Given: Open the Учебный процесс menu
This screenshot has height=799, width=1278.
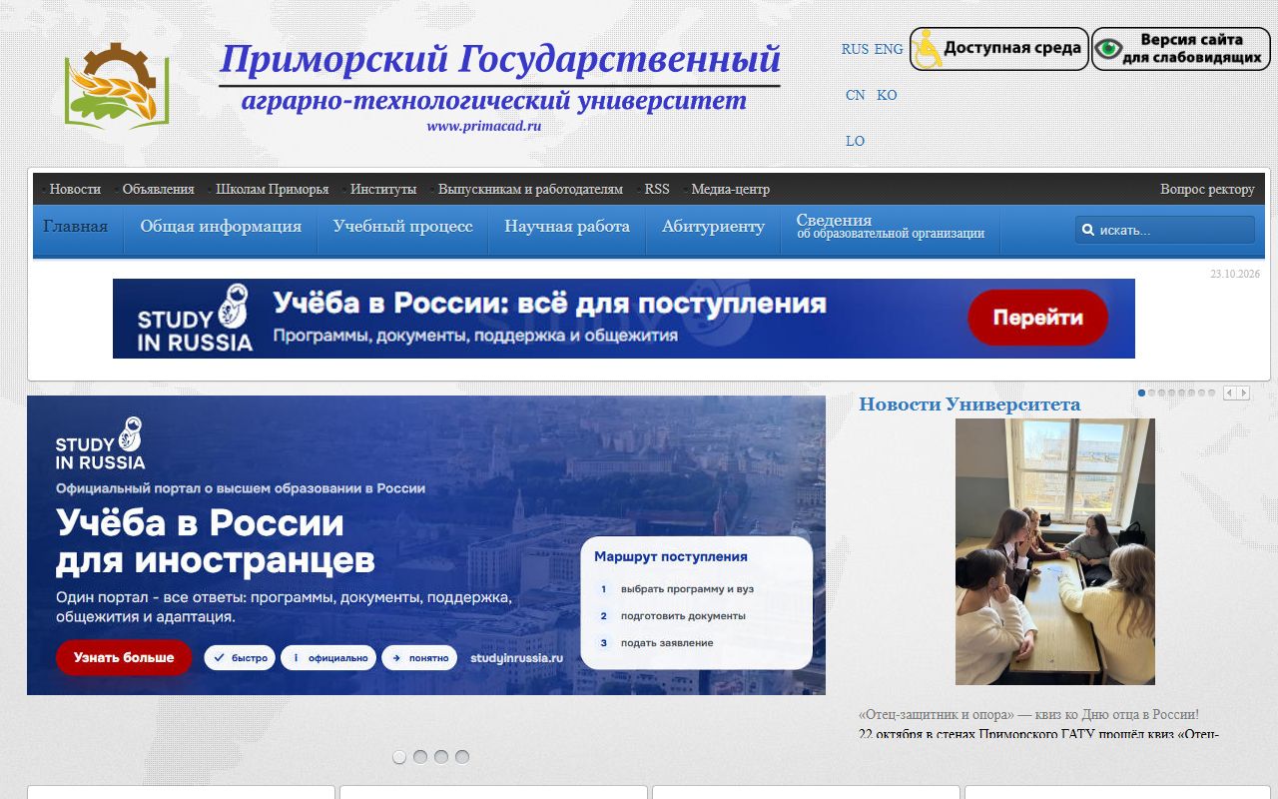Looking at the screenshot, I should pyautogui.click(x=403, y=227).
